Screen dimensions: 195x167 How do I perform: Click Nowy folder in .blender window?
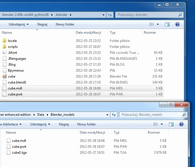pos(65,24)
